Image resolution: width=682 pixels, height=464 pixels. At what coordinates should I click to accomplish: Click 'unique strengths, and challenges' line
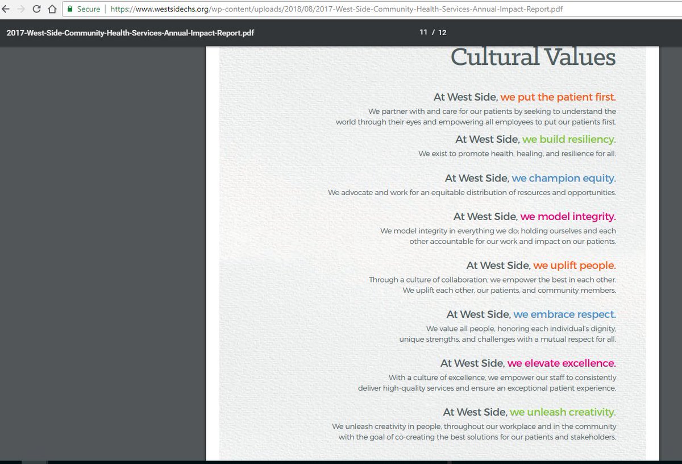(508, 339)
